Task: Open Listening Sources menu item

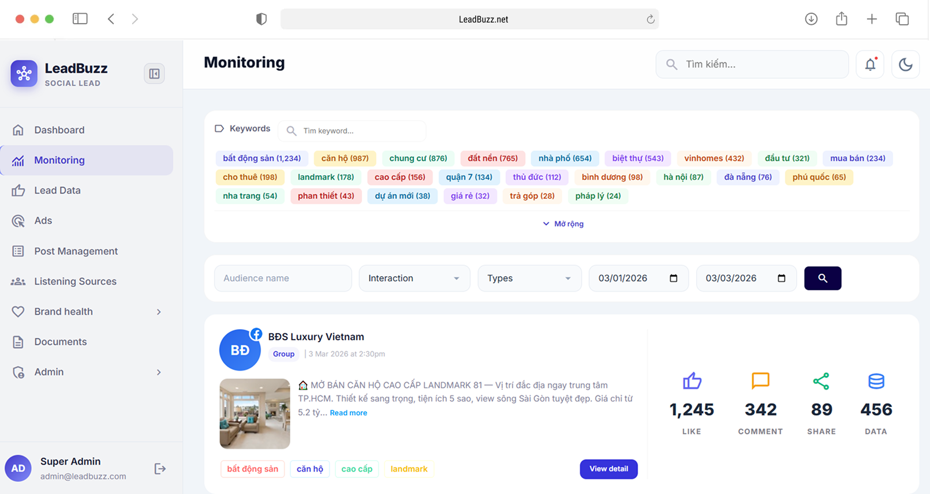Action: 75,281
